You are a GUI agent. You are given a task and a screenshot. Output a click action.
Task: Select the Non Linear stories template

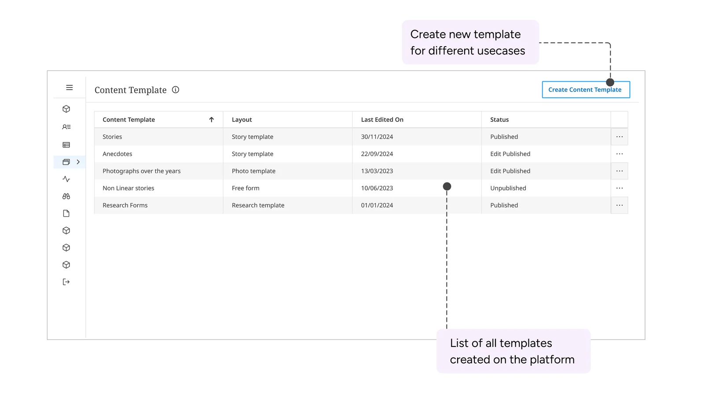[x=128, y=188]
